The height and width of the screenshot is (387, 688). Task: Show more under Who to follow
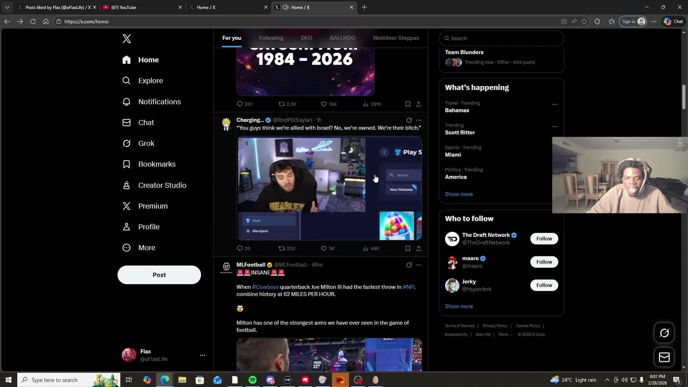tap(458, 306)
